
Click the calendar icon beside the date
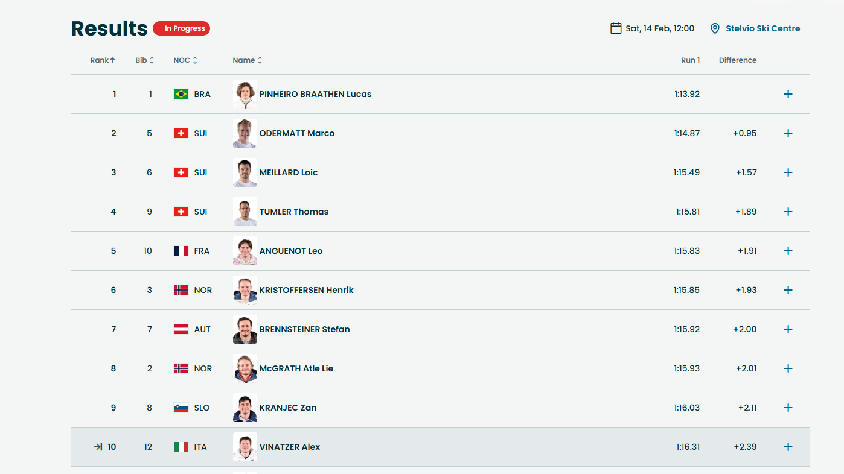click(616, 28)
